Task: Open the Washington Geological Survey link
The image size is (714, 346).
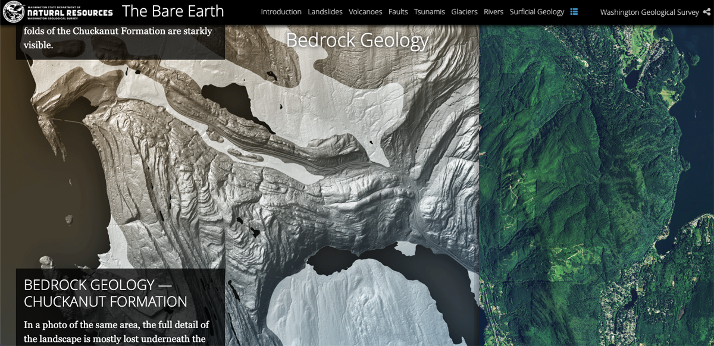Action: pyautogui.click(x=649, y=12)
